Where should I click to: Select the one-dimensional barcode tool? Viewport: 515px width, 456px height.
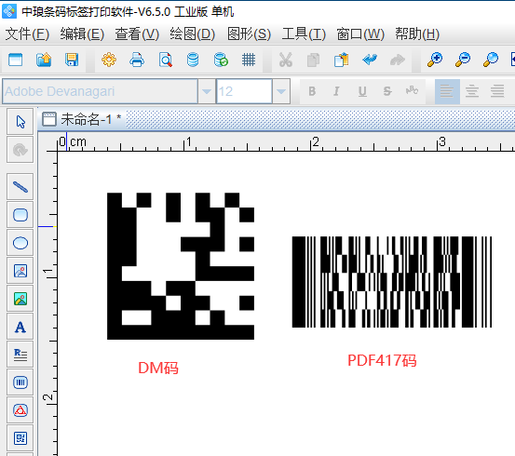[x=20, y=382]
